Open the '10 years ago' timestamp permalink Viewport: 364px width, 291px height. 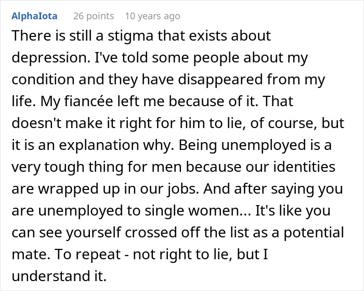click(152, 16)
